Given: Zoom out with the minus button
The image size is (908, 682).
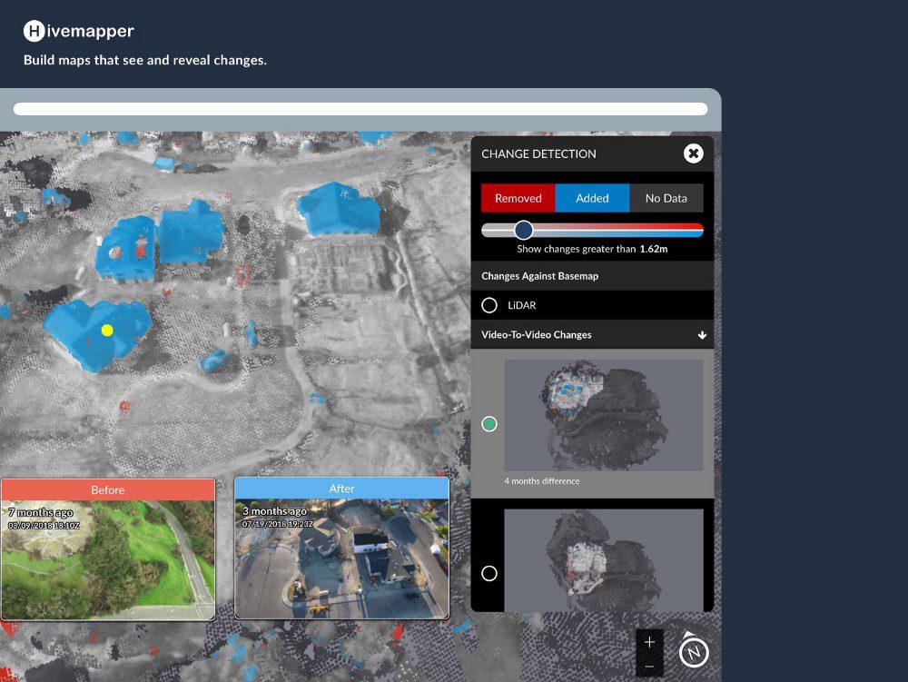Looking at the screenshot, I should coord(649,667).
